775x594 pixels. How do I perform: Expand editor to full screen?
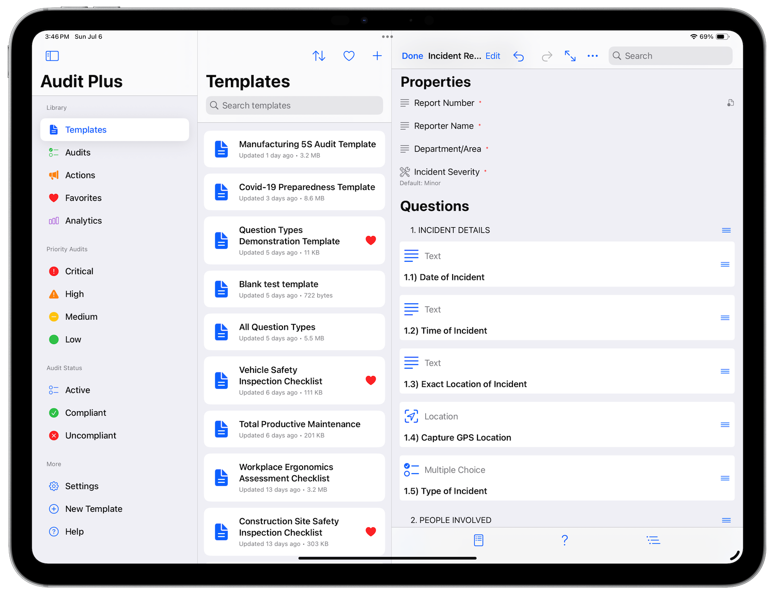click(x=570, y=56)
